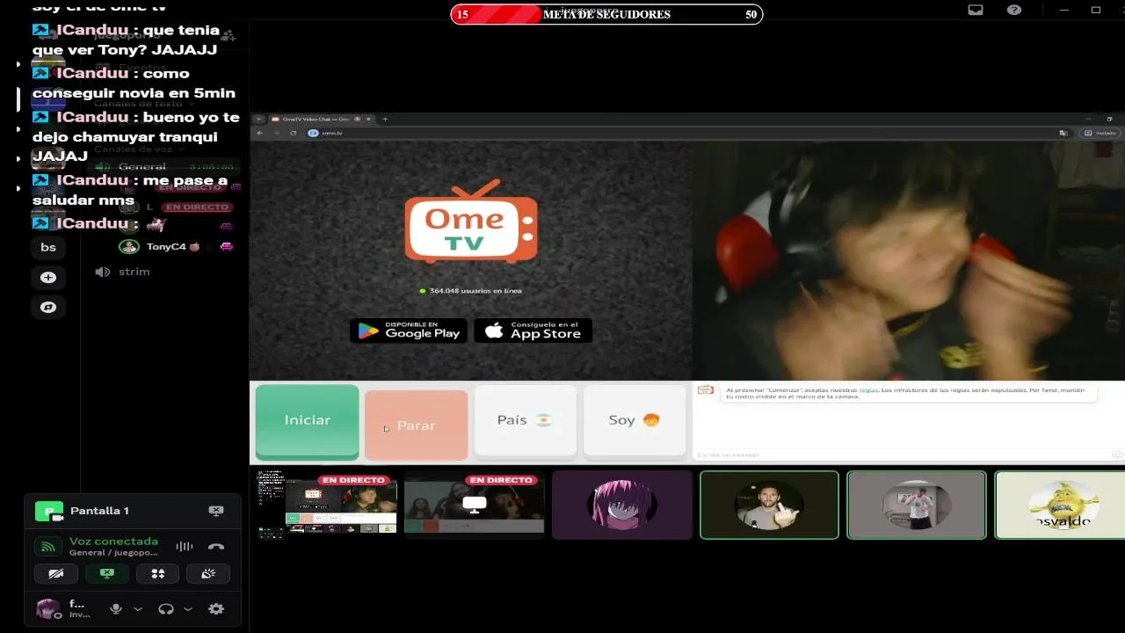The image size is (1125, 633).
Task: Click the 'Voz conectada' status text
Action: tap(113, 541)
